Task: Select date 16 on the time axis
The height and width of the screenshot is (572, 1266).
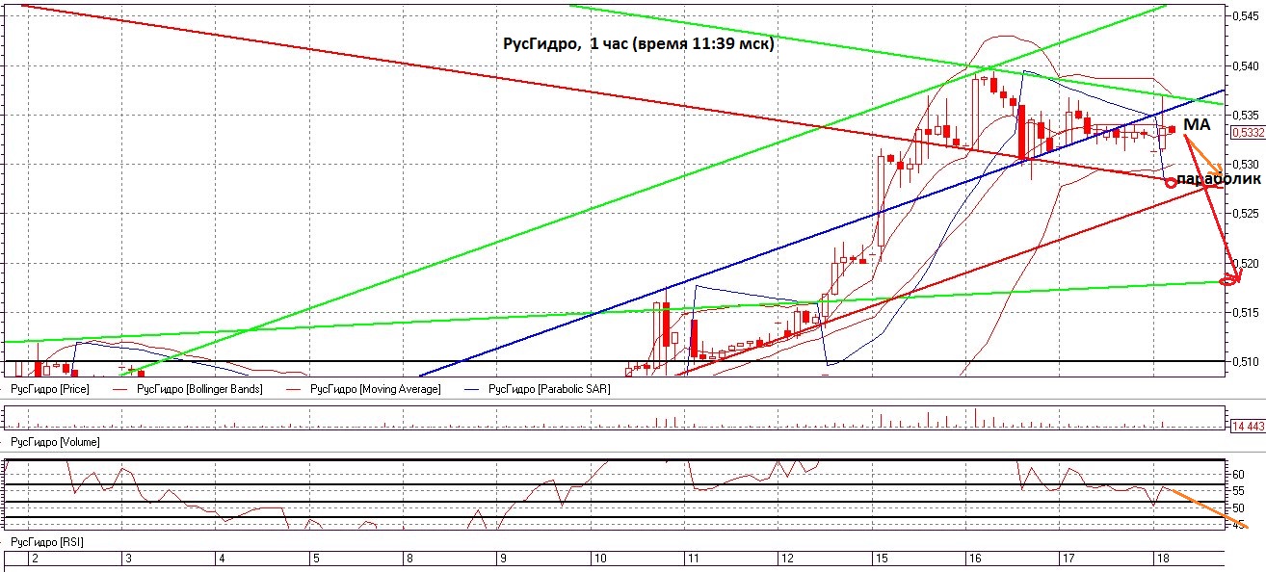Action: coord(975,558)
